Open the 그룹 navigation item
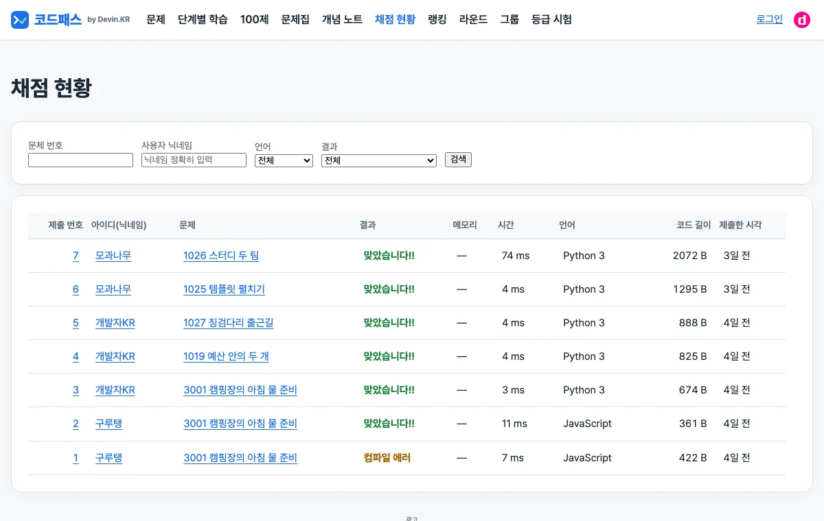This screenshot has height=521, width=824. click(510, 19)
